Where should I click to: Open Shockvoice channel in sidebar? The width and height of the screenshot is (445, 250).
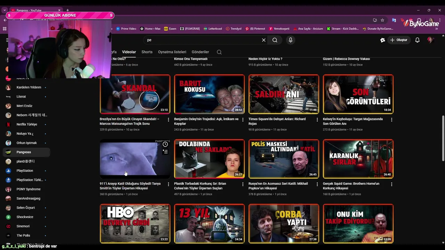coord(26,217)
